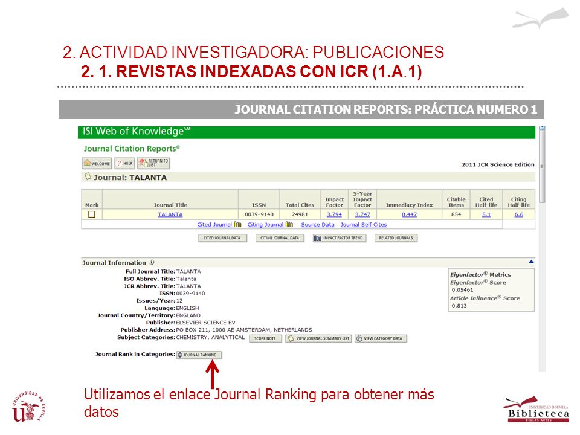Open the 5-Year Impact Factor 3.747
580x435 pixels.
pyautogui.click(x=362, y=214)
